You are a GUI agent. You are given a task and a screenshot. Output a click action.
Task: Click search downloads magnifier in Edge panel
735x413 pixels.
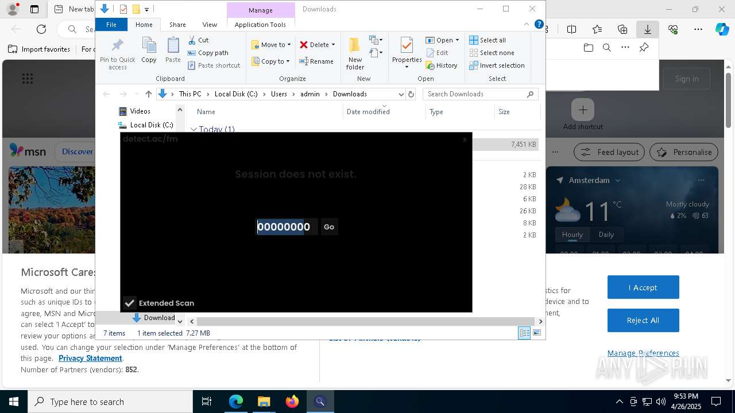607,48
